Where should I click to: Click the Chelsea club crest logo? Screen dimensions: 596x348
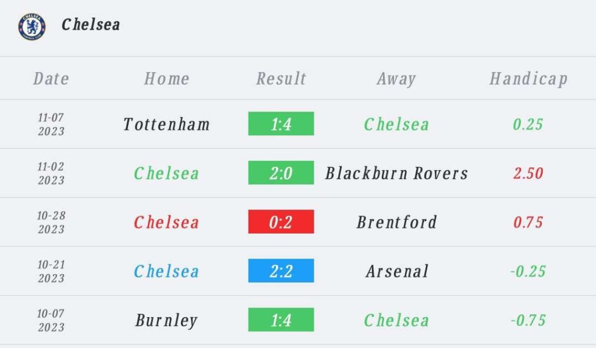tap(31, 26)
